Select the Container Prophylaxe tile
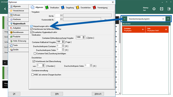 (134, 30)
